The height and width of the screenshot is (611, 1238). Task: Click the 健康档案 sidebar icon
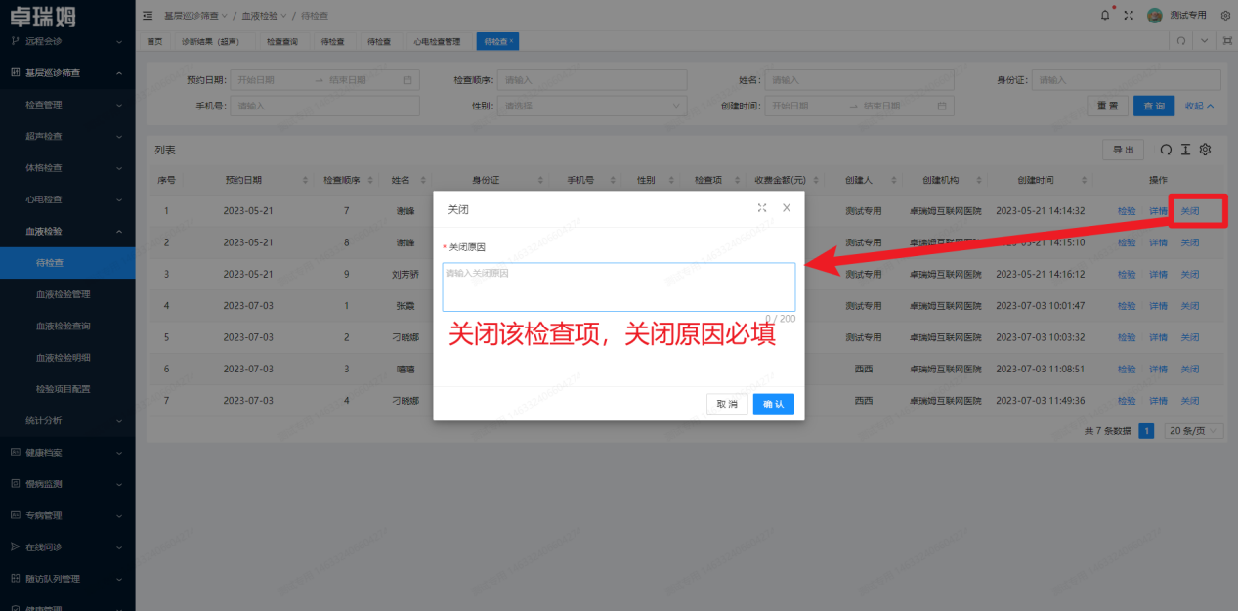15,453
